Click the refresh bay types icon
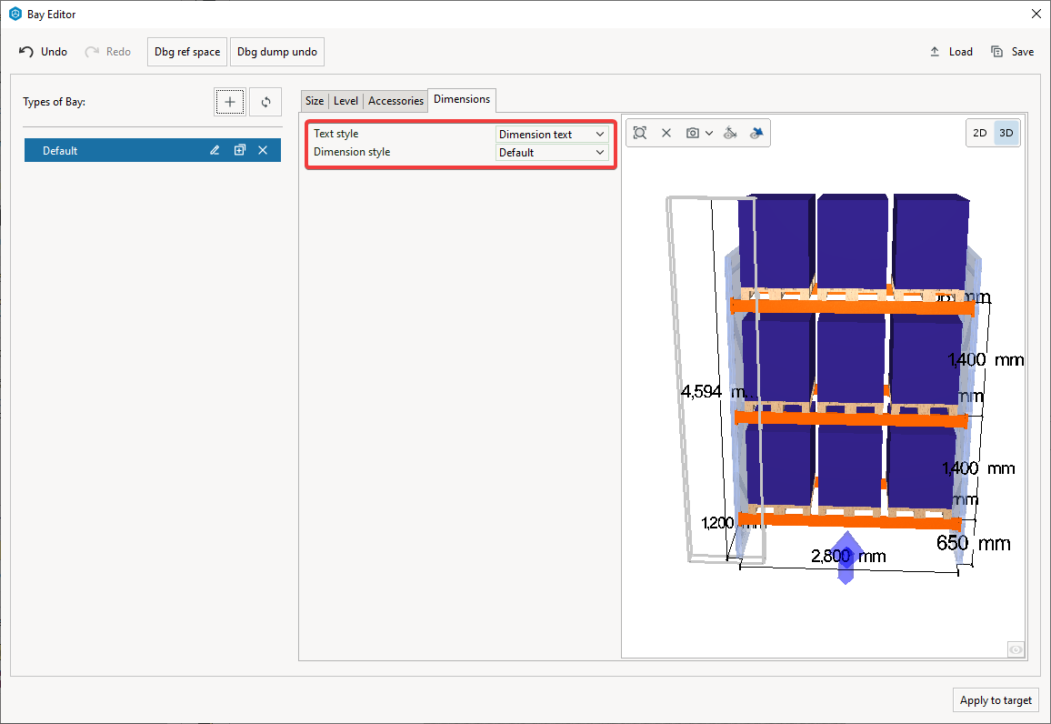 265,102
